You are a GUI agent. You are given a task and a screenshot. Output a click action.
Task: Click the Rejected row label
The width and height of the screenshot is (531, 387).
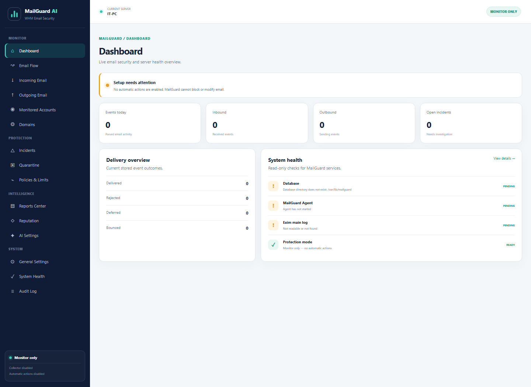click(x=113, y=198)
